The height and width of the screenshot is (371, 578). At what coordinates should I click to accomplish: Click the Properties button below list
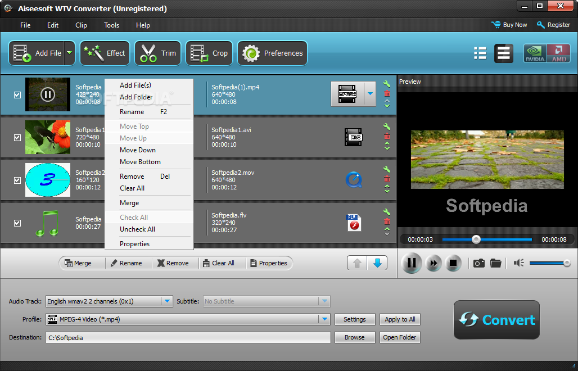pos(269,263)
